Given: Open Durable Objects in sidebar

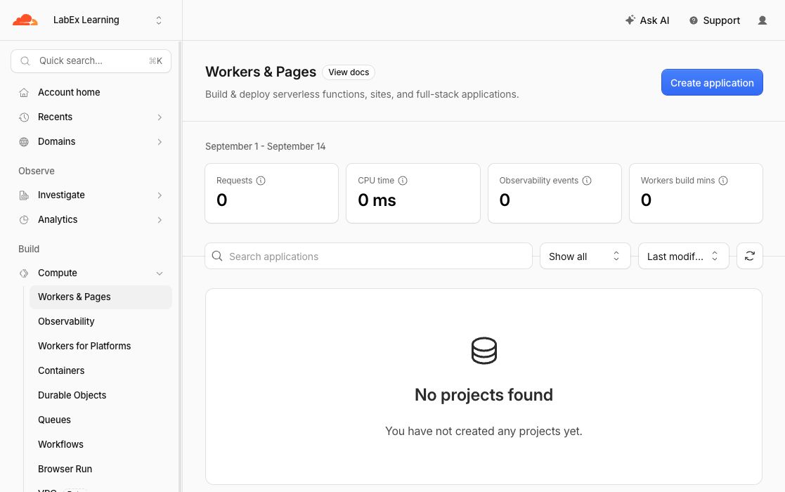Looking at the screenshot, I should pos(72,395).
